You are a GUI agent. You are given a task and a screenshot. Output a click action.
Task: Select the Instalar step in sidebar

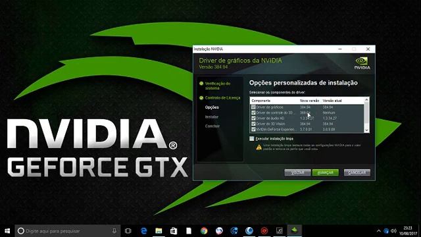click(212, 117)
